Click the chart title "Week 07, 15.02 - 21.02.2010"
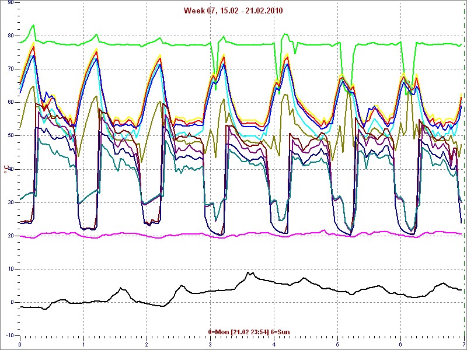Screen dimensions: 467x350 (x=233, y=10)
